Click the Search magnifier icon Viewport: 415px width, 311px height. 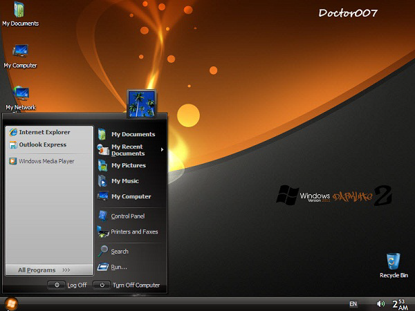pos(102,251)
